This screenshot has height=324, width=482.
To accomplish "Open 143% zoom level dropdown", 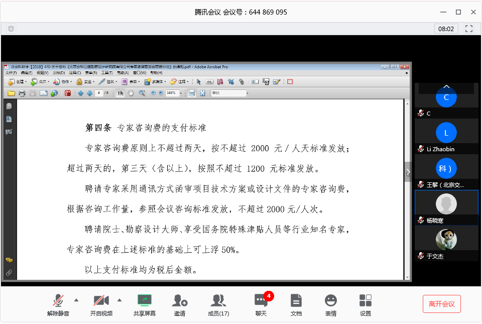I will tap(181, 93).
